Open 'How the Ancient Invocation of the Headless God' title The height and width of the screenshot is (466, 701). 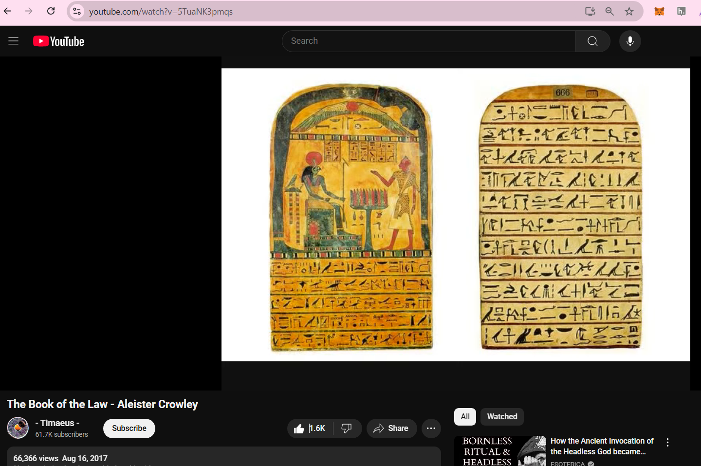point(602,446)
